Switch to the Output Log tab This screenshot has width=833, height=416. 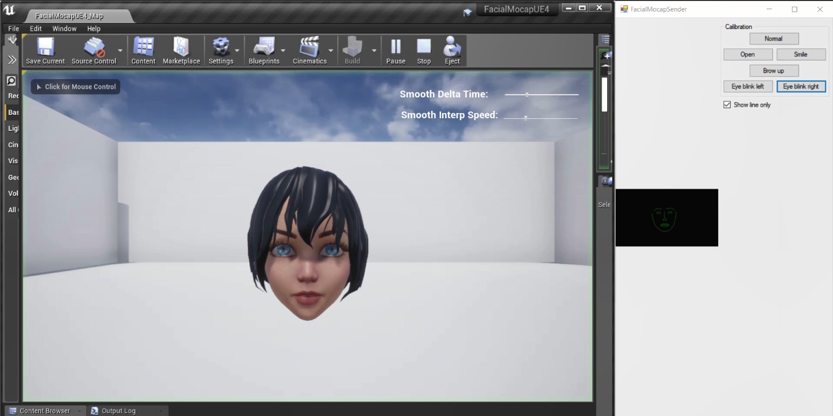(118, 411)
